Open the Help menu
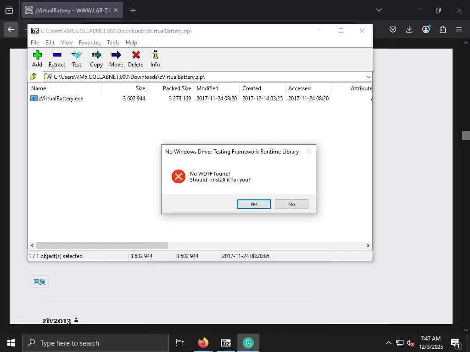The height and width of the screenshot is (352, 470). (131, 43)
